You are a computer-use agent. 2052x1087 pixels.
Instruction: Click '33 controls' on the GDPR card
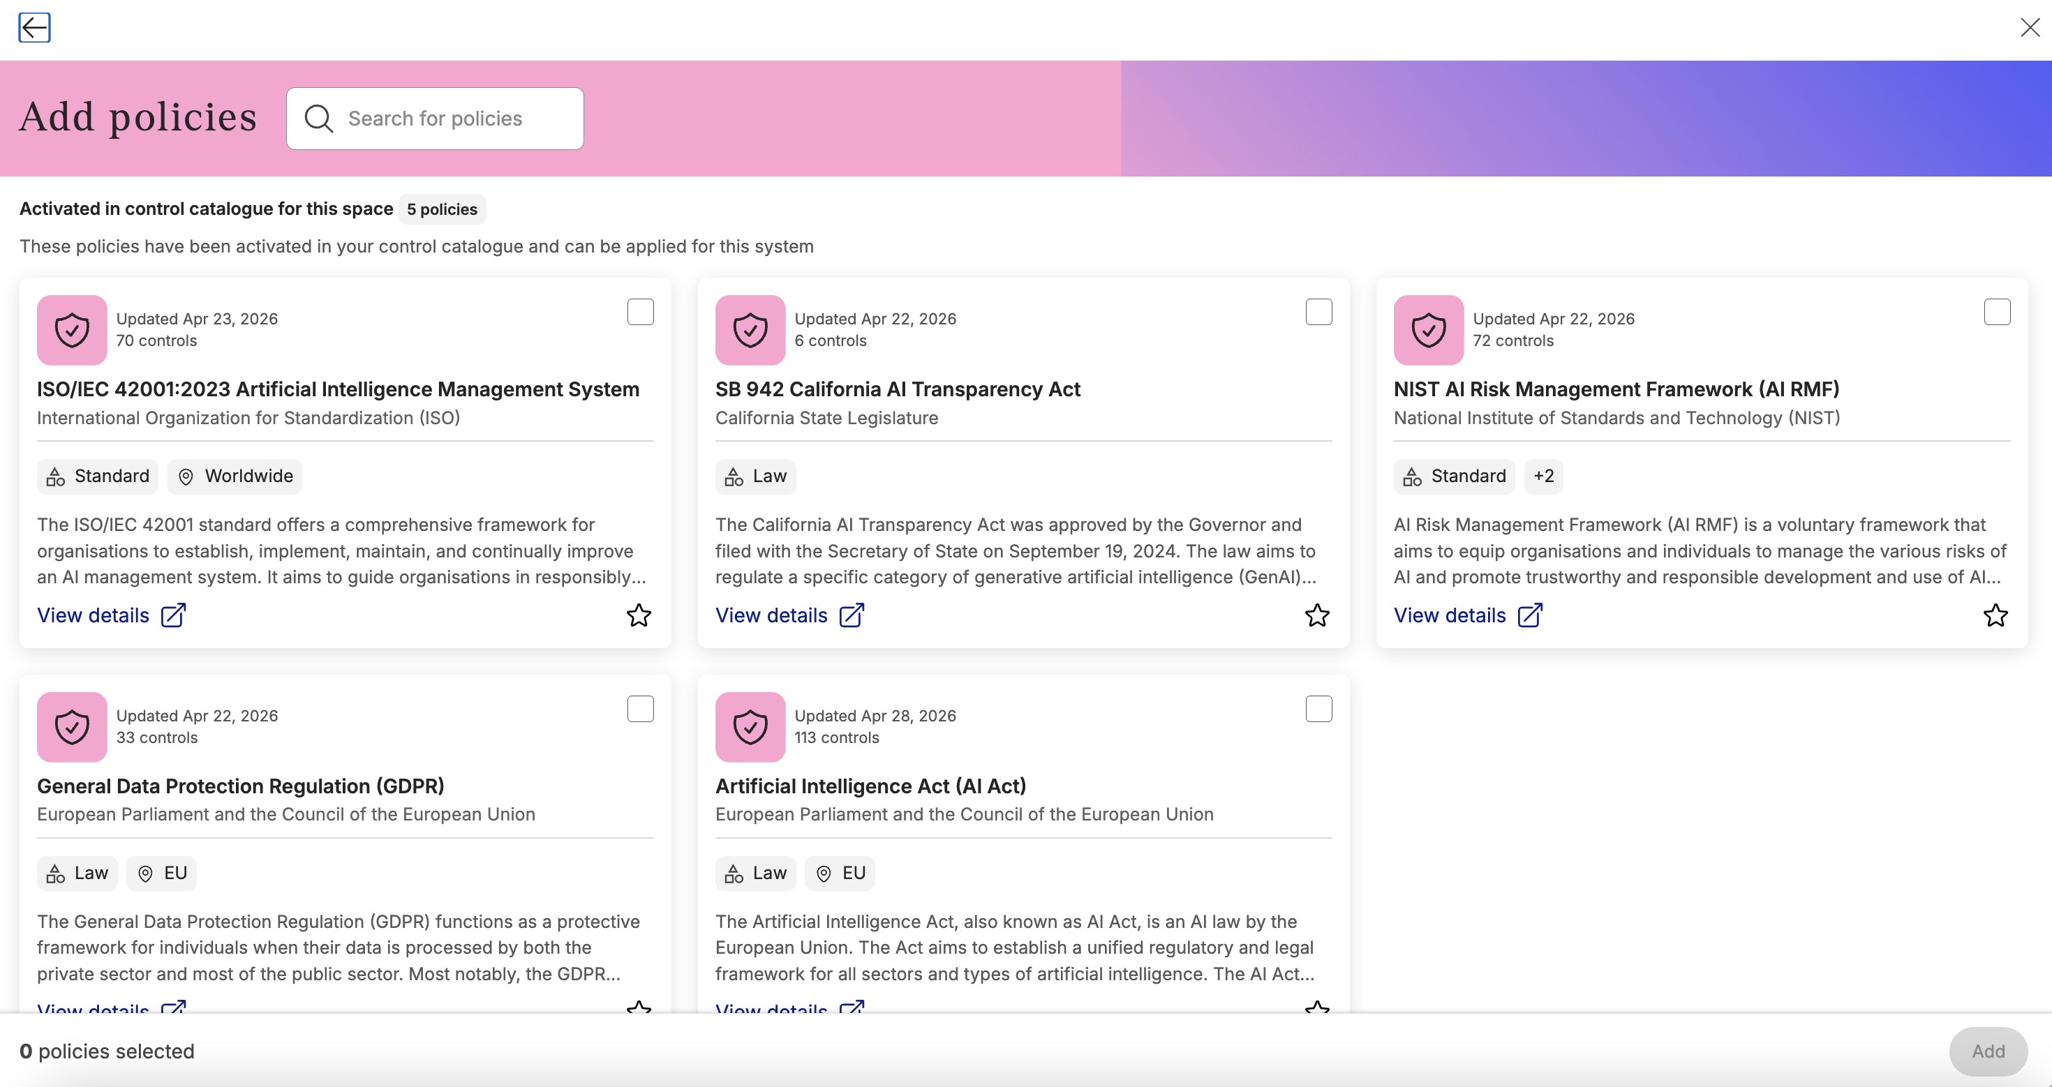[x=157, y=737]
